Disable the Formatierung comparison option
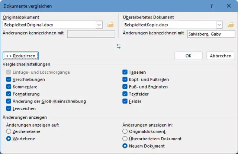 coord(9,94)
